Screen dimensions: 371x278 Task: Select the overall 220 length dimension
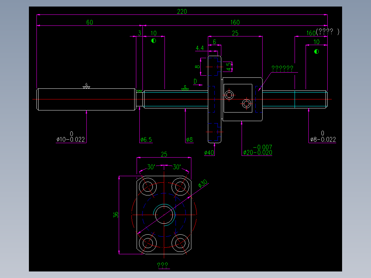pos(182,11)
